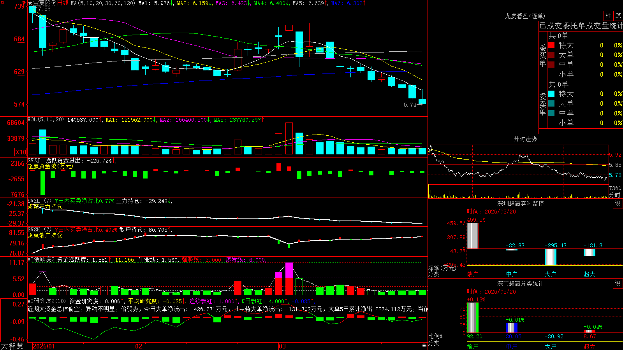
Task: Click the 日线 period label
Action: click(x=63, y=3)
